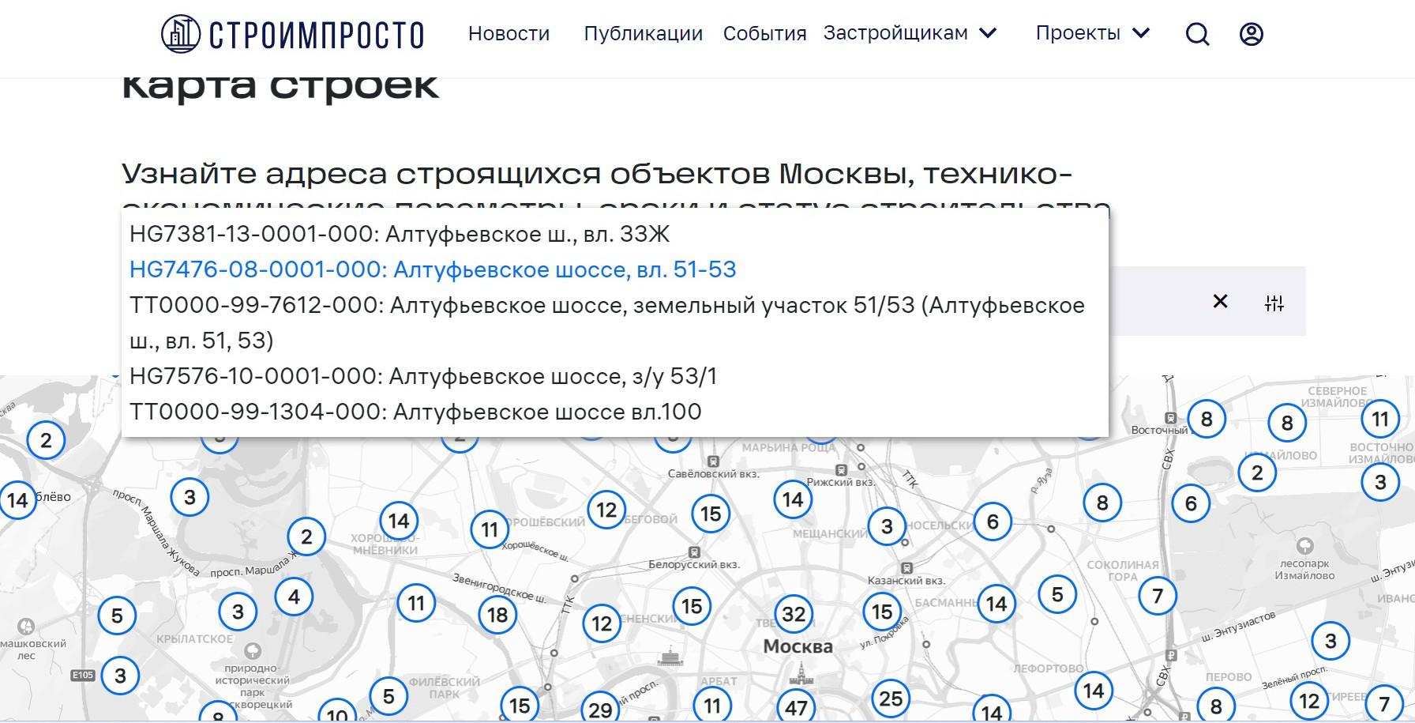Expand the Застройщикам dropdown
Screen dimensions: 1415x723
pos(910,33)
